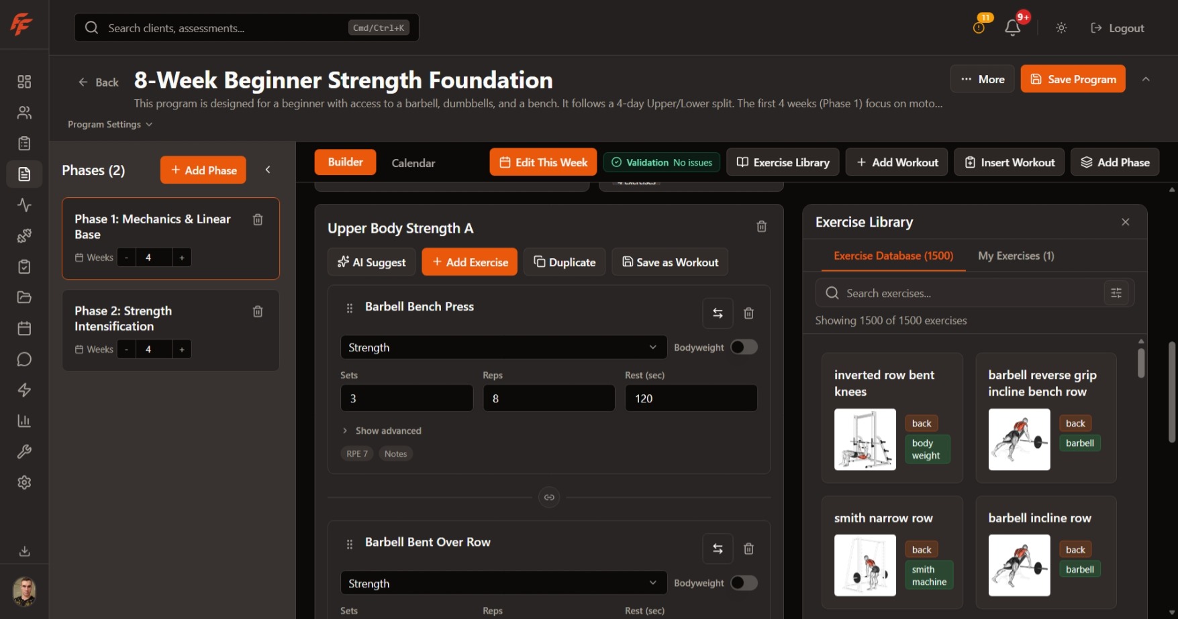Switch to light mode with the sun icon

tap(1061, 27)
